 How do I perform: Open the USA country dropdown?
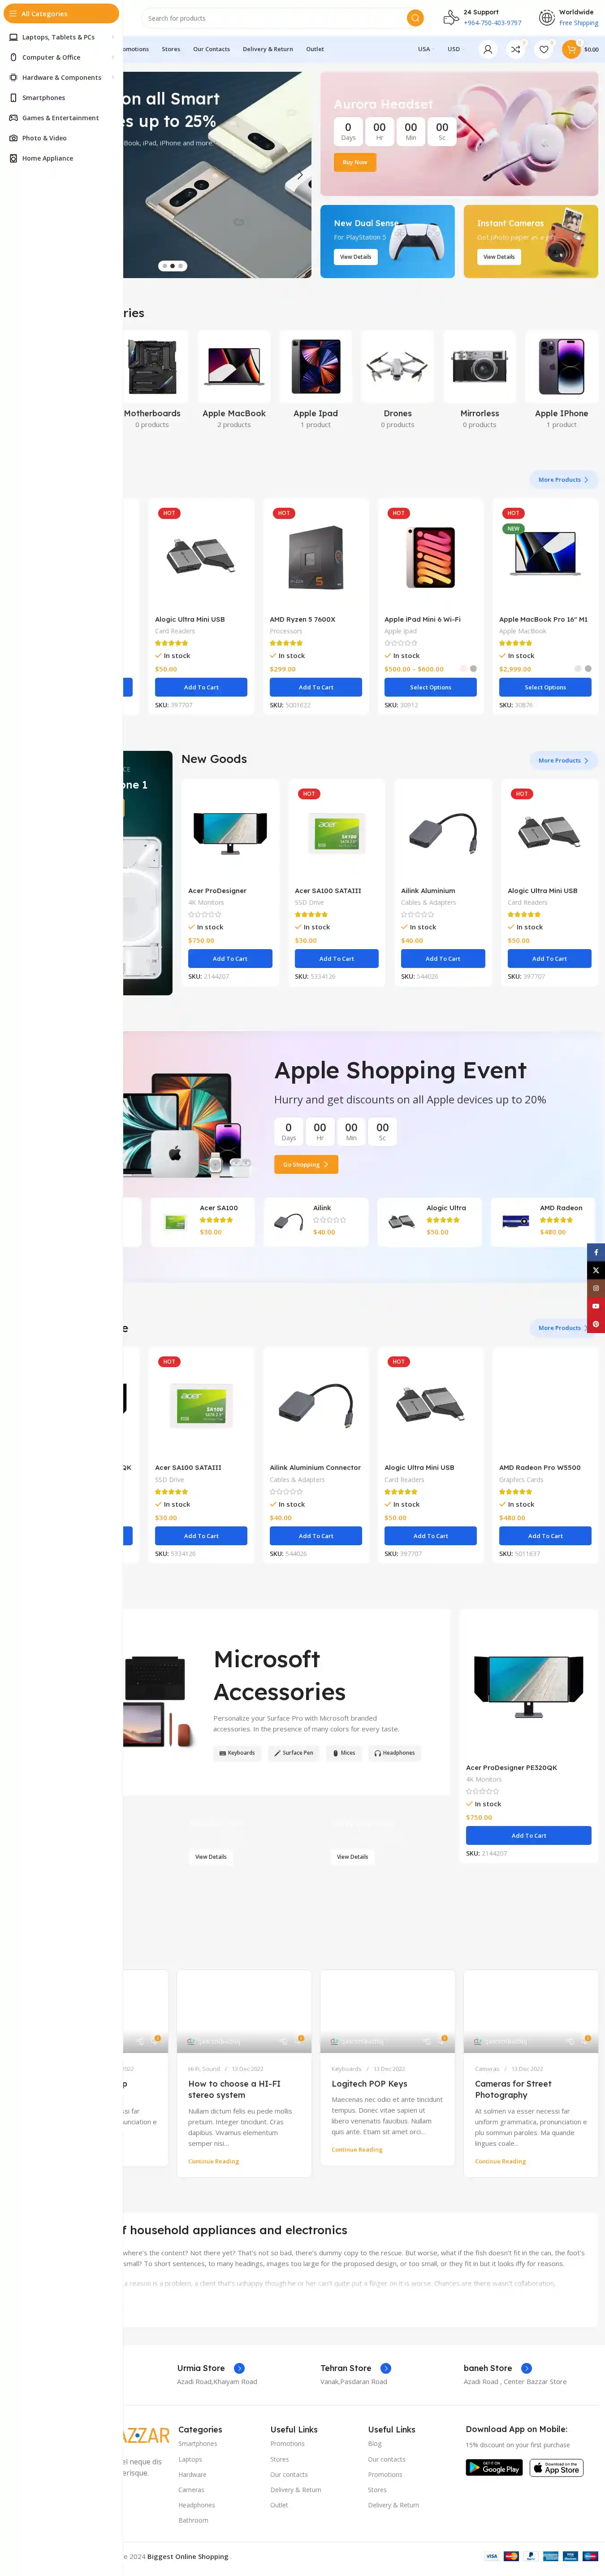pos(427,49)
